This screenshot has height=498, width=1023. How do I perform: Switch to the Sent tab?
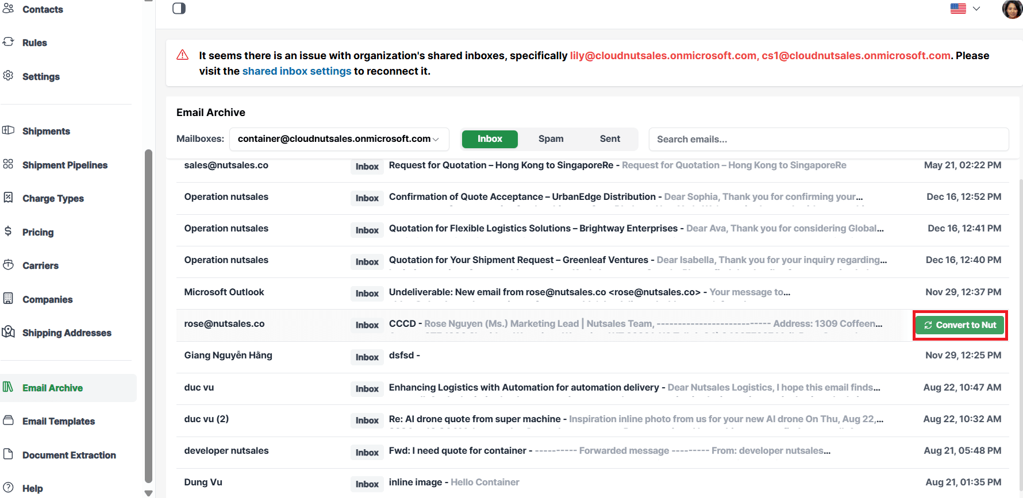coord(610,139)
